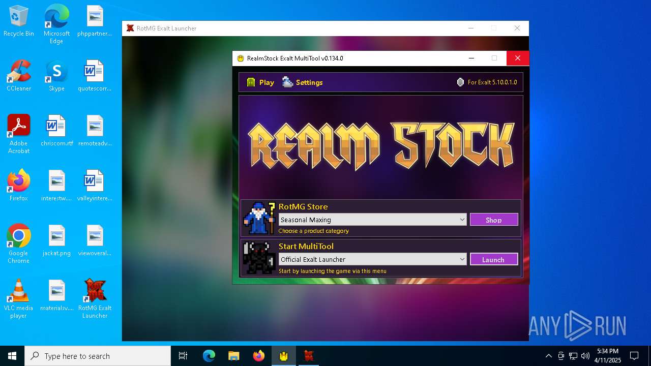Click the dark knight sprite beside Start MultiTool
Image resolution: width=651 pixels, height=366 pixels.
pyautogui.click(x=259, y=258)
